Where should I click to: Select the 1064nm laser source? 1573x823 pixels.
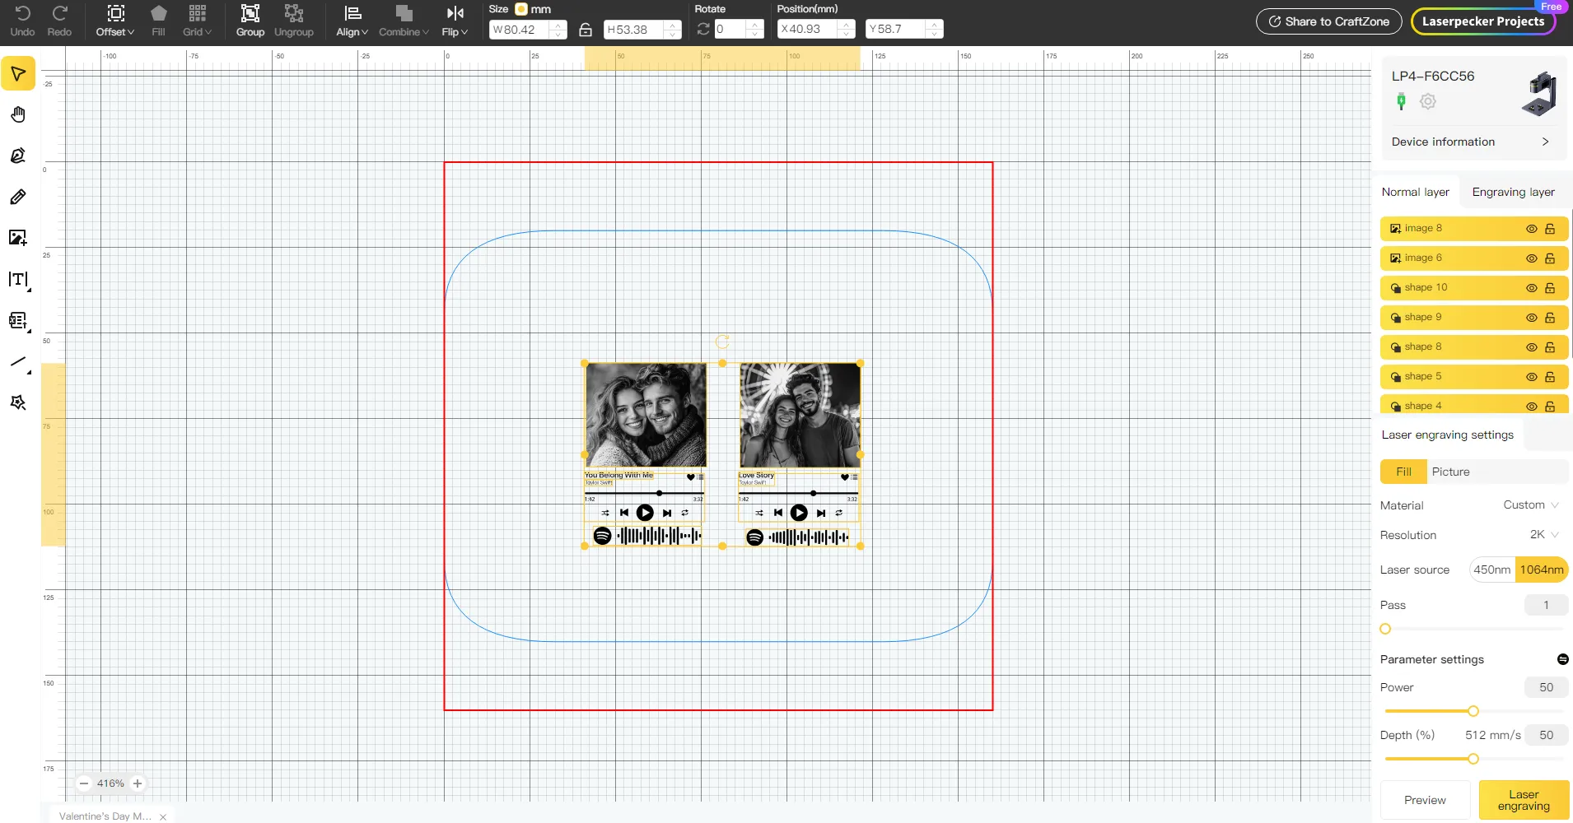(x=1542, y=570)
